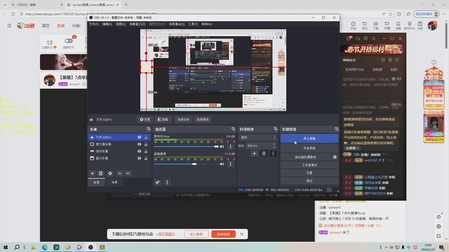Open Douyu 消息 bell icon
The height and width of the screenshot is (252, 449).
398,25
